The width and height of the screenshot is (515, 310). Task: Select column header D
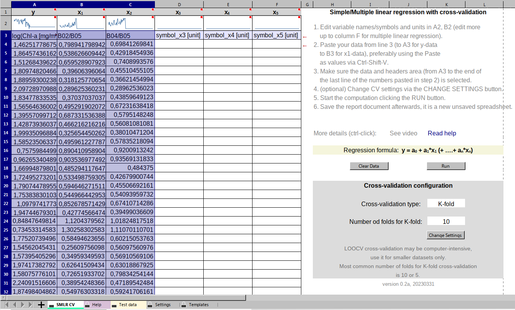[179, 4]
